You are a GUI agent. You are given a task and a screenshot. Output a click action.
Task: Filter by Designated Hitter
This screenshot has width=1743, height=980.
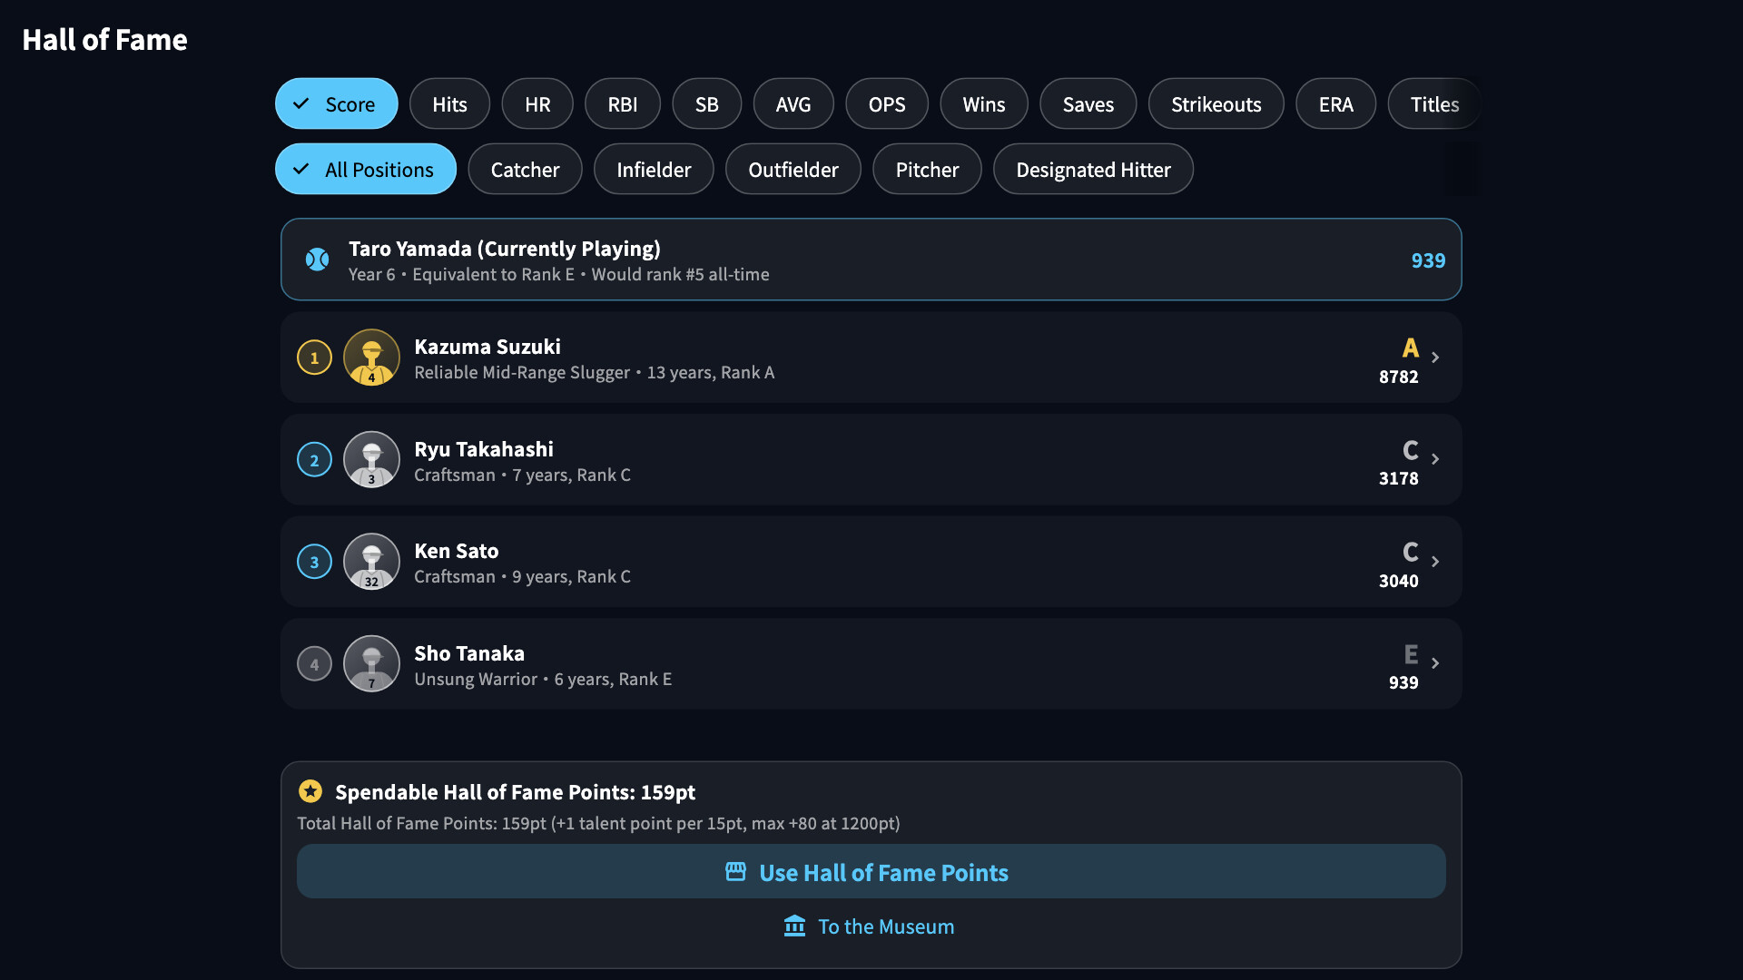pyautogui.click(x=1093, y=170)
